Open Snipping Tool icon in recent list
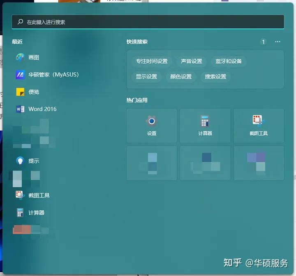 click(20, 195)
